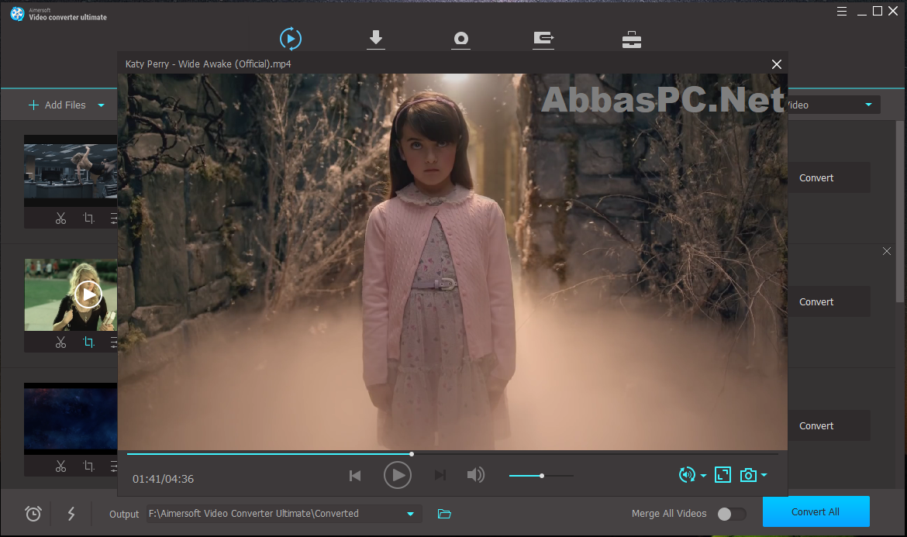Open the Transfer tab icon

click(543, 39)
